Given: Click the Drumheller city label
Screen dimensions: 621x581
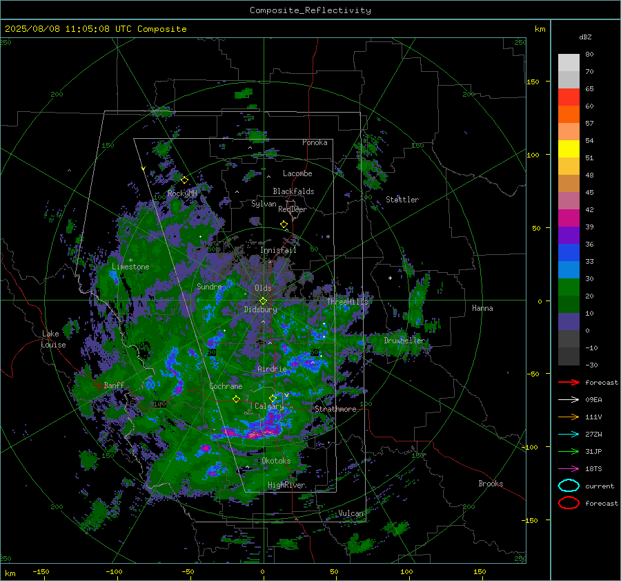Looking at the screenshot, I should click(x=404, y=341).
